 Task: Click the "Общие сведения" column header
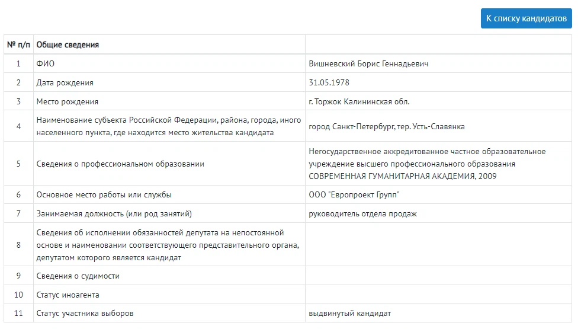click(x=68, y=44)
